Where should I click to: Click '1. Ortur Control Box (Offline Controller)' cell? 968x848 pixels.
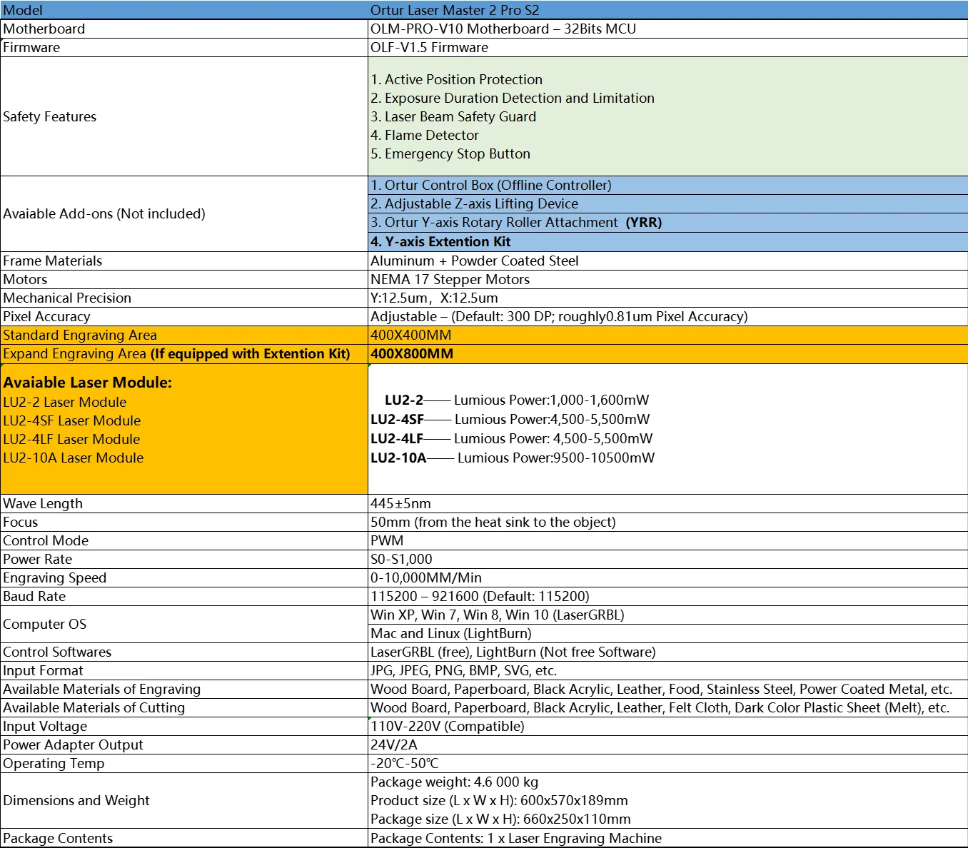coord(667,185)
